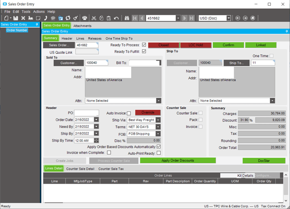Check the One Time ship-to checkbox
Image resolution: width=290 pixels, height=209 pixels.
pyautogui.click(x=272, y=56)
